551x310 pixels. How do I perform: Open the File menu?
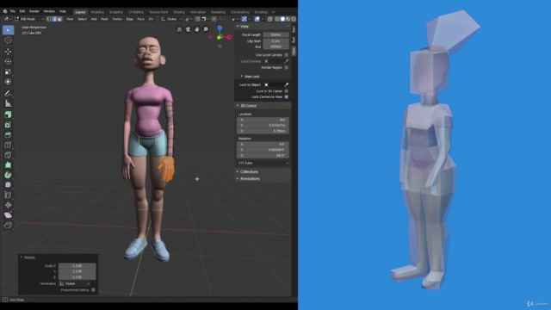pos(13,11)
